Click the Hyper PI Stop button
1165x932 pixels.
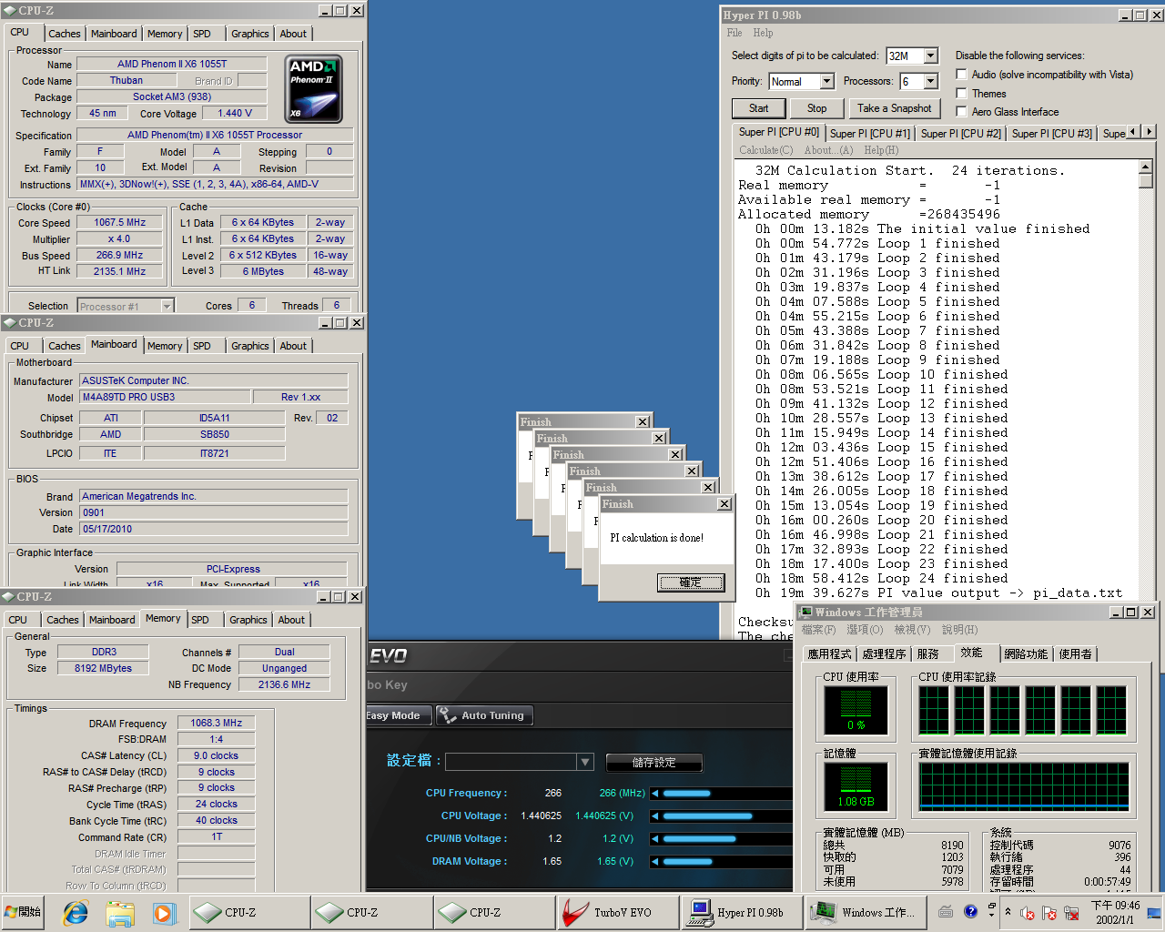coord(816,108)
